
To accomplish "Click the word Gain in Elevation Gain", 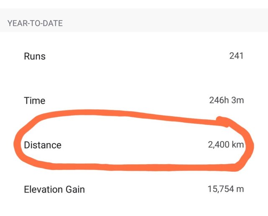I will pyautogui.click(x=75, y=189).
